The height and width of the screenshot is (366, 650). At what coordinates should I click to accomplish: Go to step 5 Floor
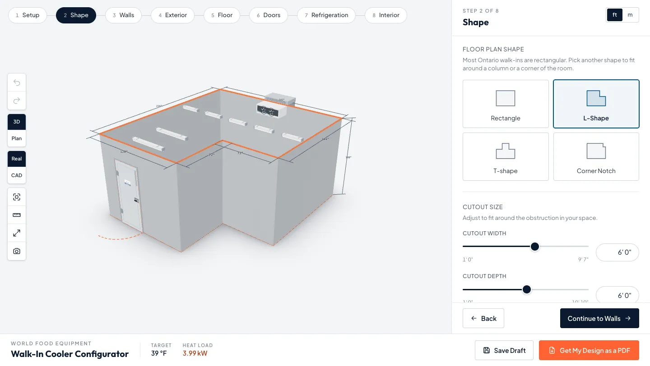click(222, 15)
